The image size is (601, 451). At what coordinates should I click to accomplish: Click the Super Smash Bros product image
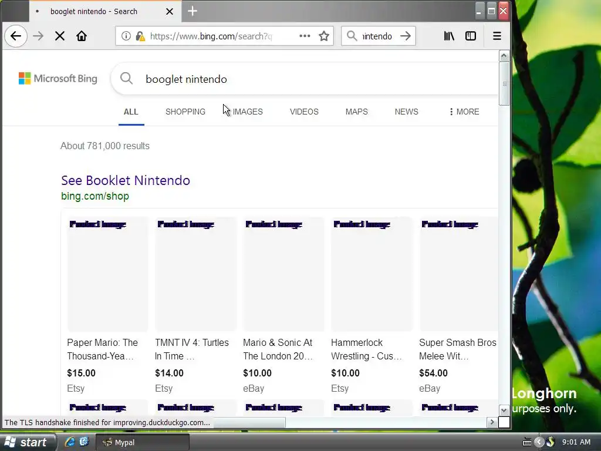[459, 274]
